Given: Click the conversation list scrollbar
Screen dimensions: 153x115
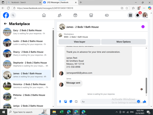Looking at the screenshot, I should tap(53, 54).
